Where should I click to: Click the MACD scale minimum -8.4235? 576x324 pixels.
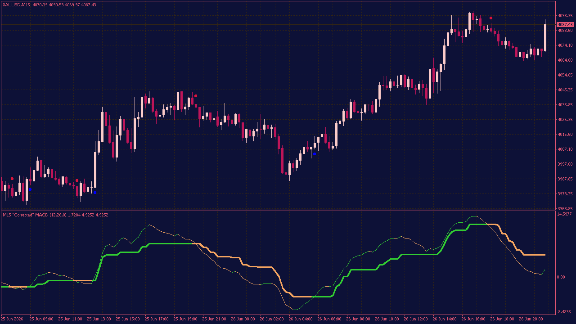tap(565, 311)
